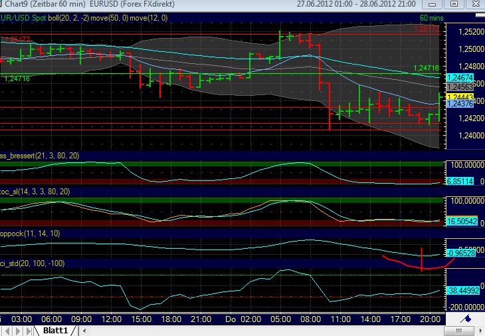
Task: Click the 100,00000 label in the toc_sl panel
Action: tap(467, 201)
